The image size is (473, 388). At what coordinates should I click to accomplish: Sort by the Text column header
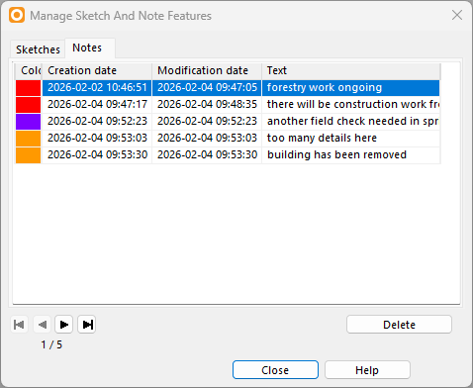coord(351,70)
